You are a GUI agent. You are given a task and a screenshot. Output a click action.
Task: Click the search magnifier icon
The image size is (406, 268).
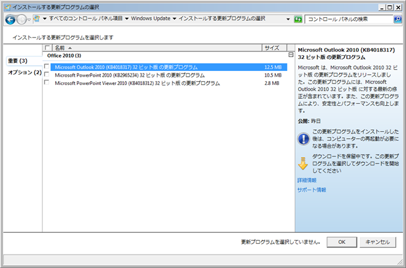click(x=398, y=19)
